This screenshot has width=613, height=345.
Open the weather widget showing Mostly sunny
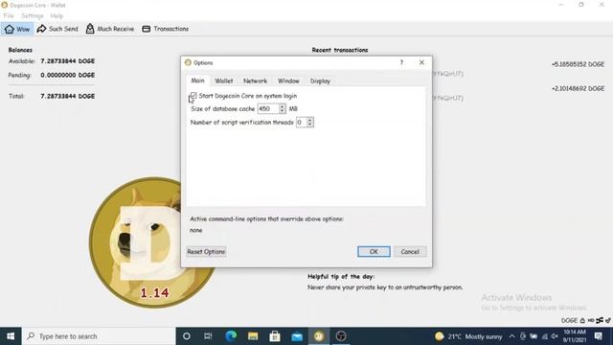468,336
